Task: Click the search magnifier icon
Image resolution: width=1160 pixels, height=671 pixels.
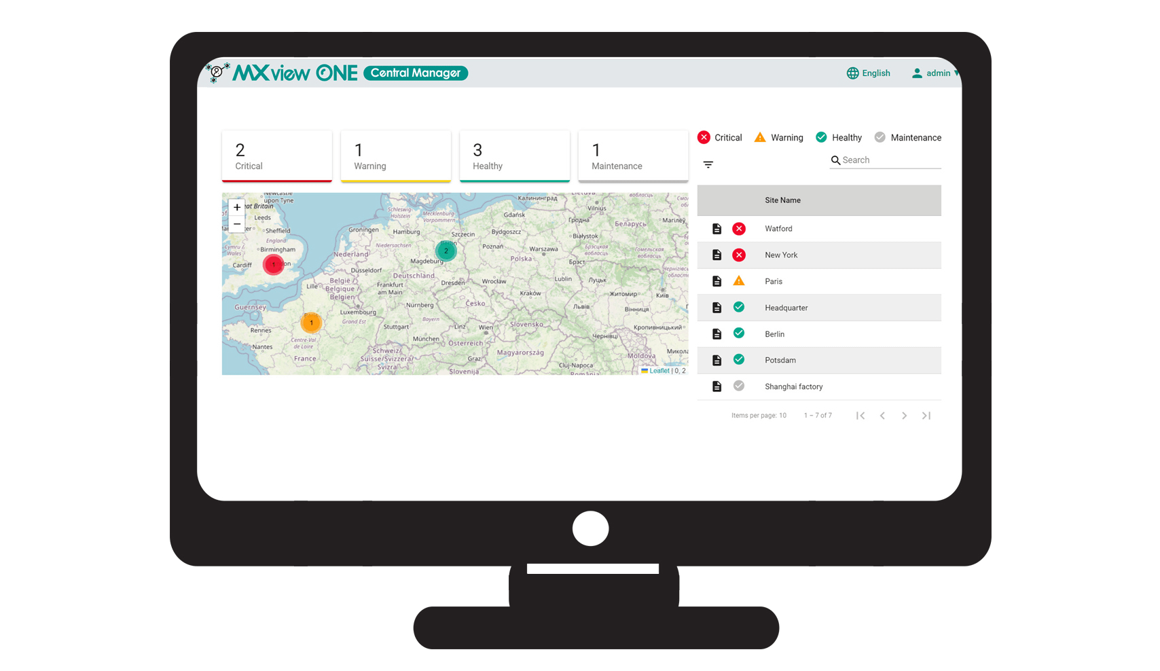Action: [x=835, y=160]
